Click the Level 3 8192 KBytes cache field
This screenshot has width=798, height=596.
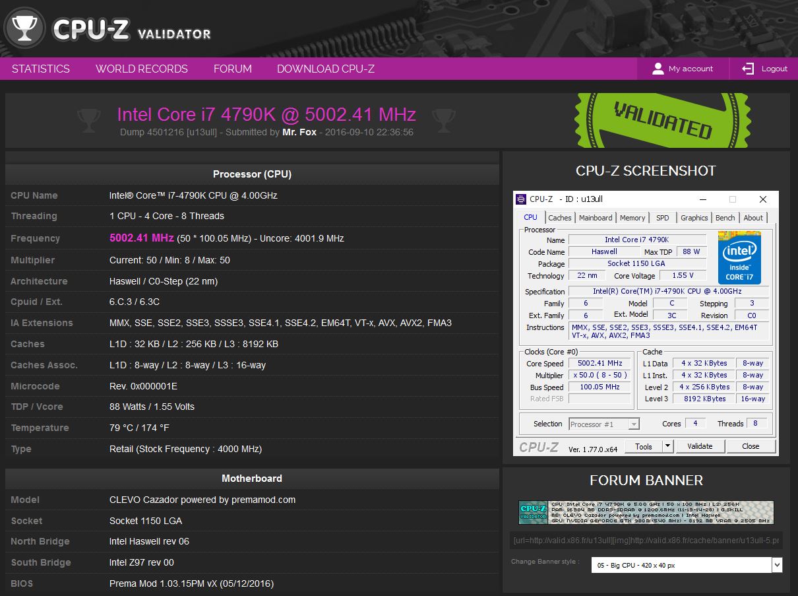704,399
